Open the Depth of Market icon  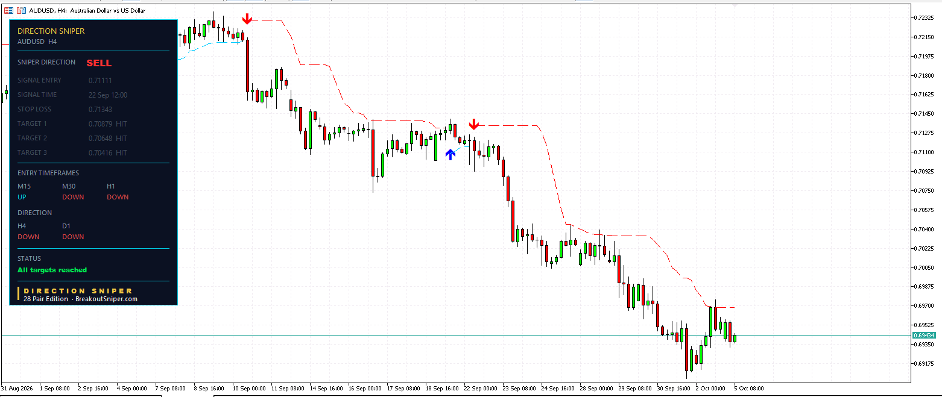click(21, 11)
